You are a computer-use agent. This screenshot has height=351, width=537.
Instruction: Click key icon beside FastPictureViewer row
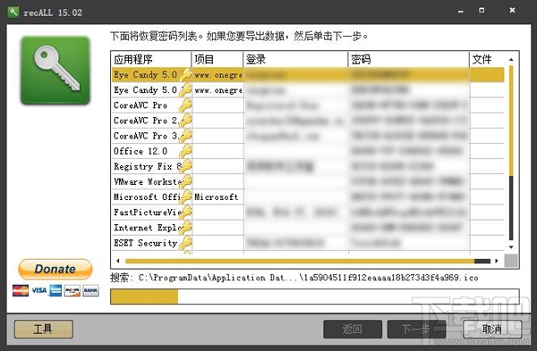(186, 213)
